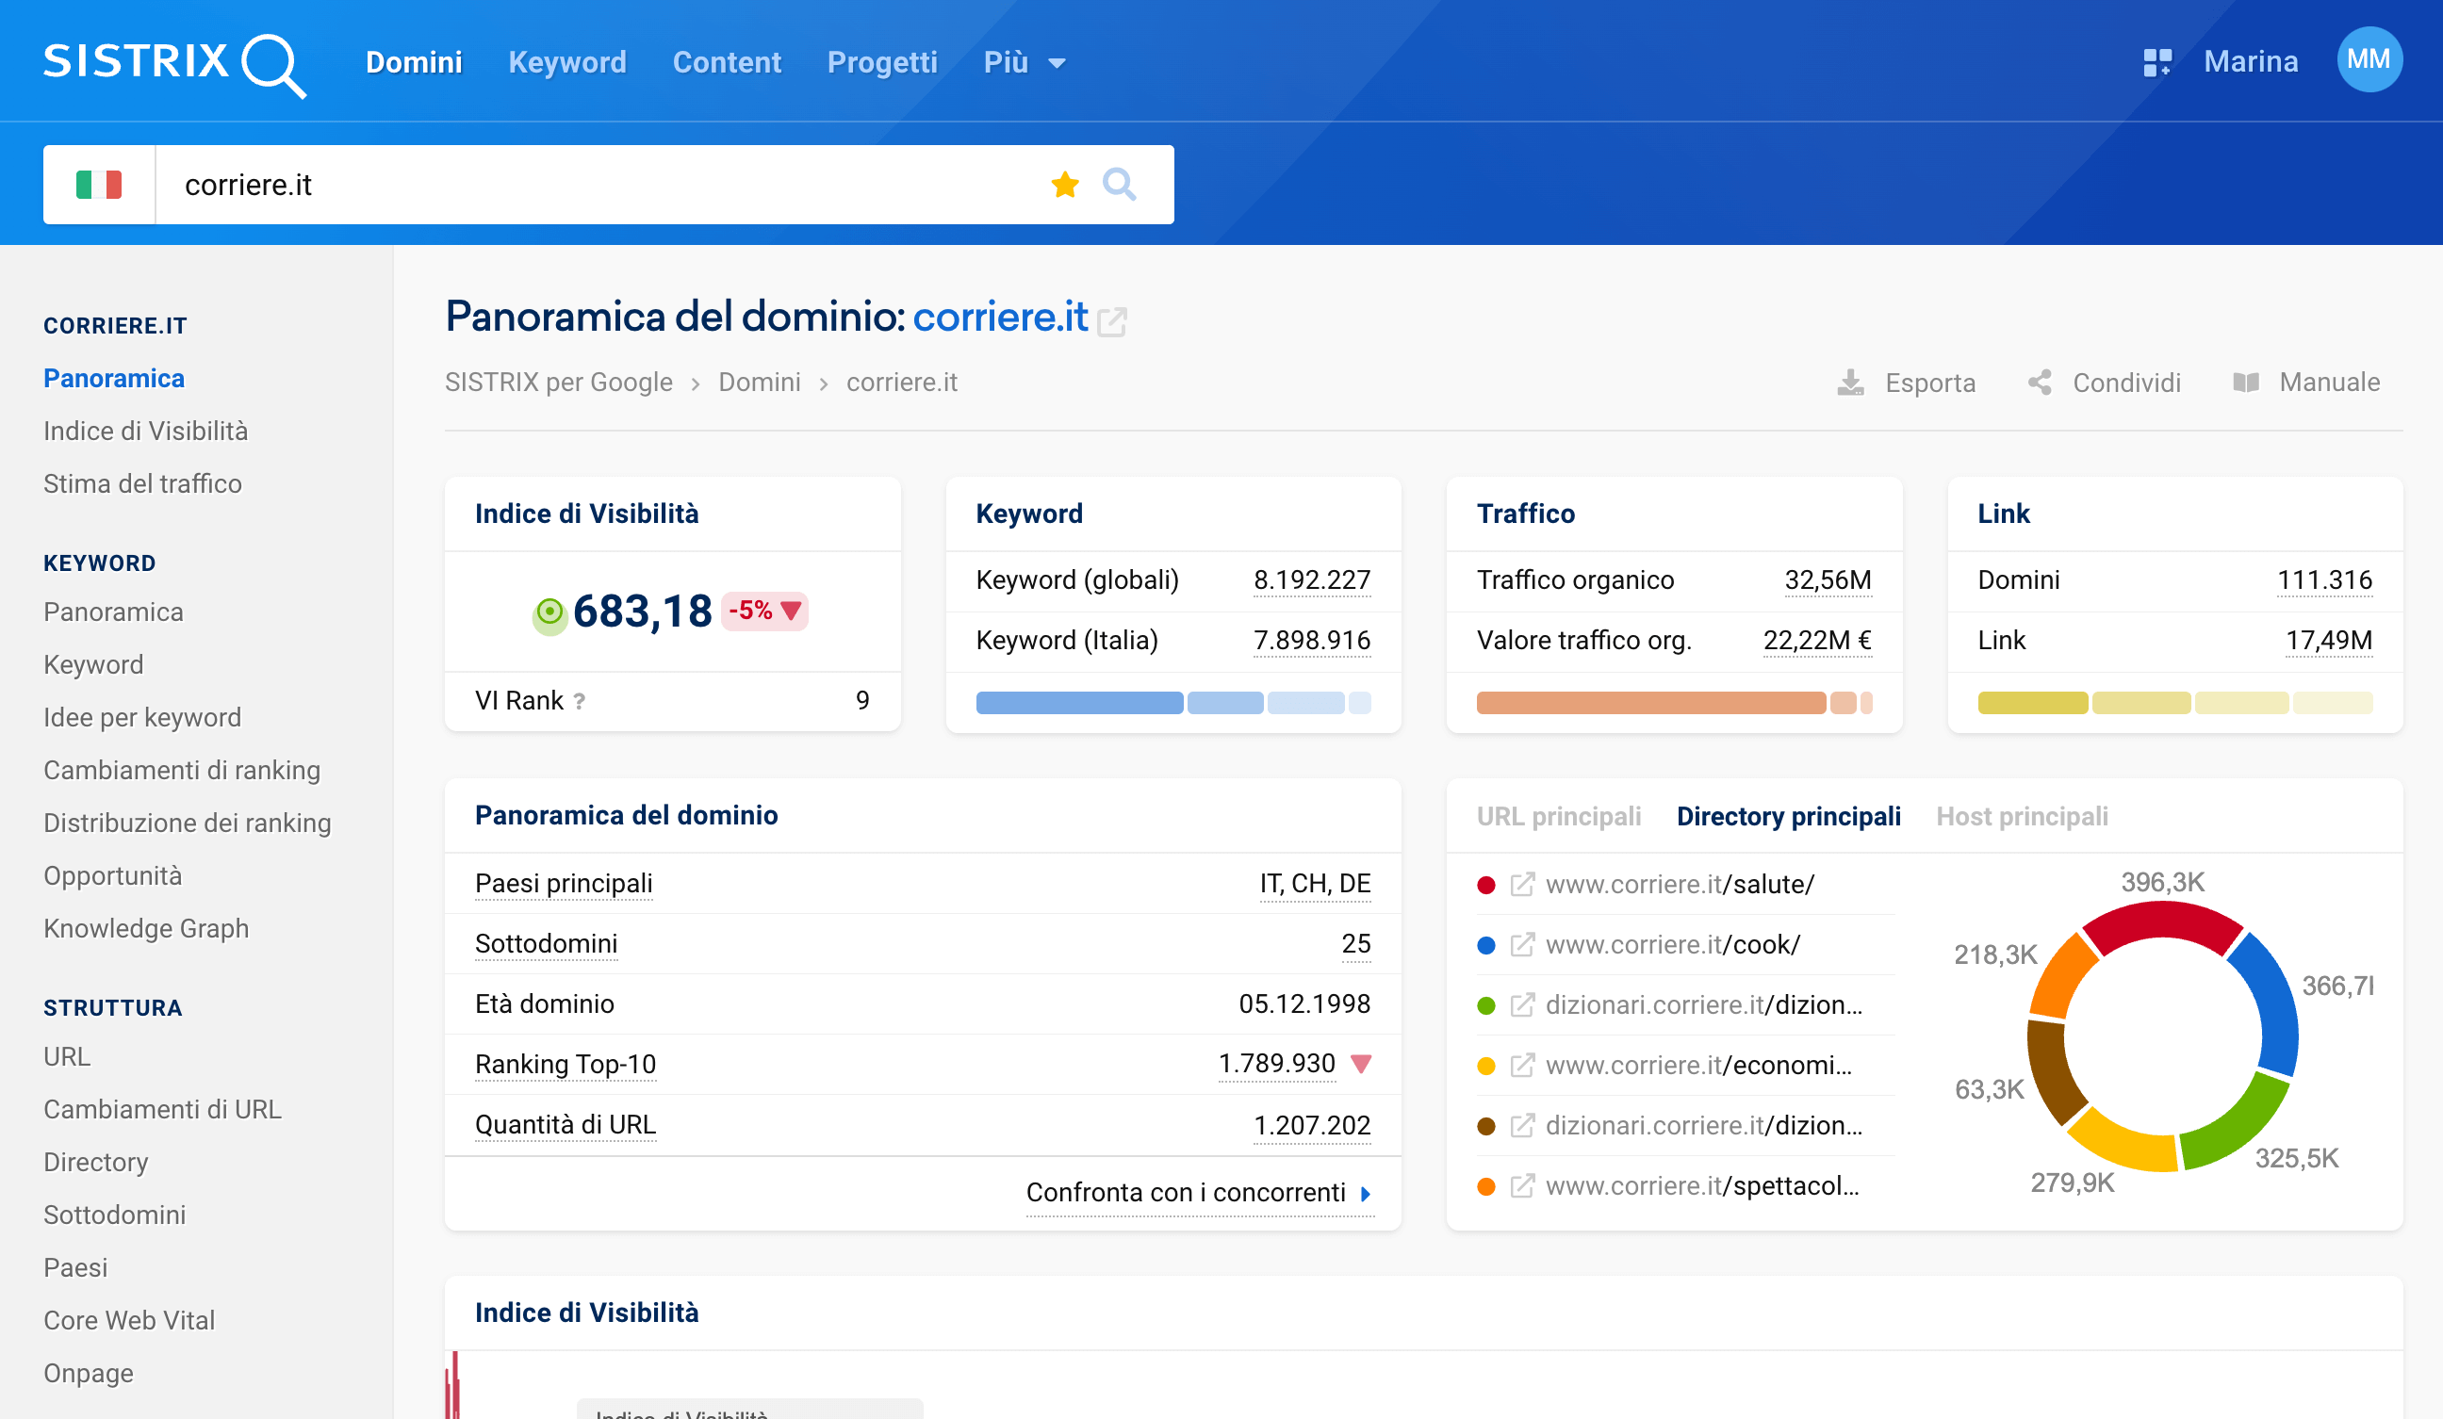Viewport: 2443px width, 1419px height.
Task: Click the red donut segment labeled 396,3K
Action: click(2163, 921)
